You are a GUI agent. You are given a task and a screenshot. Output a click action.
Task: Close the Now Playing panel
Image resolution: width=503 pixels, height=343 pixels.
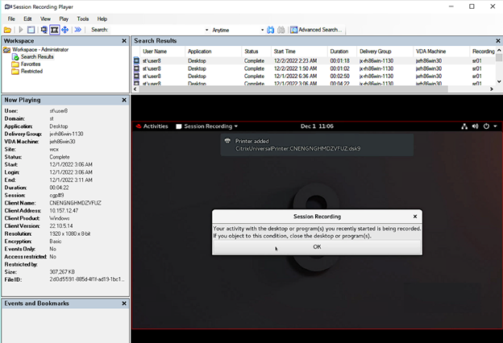[x=123, y=101]
